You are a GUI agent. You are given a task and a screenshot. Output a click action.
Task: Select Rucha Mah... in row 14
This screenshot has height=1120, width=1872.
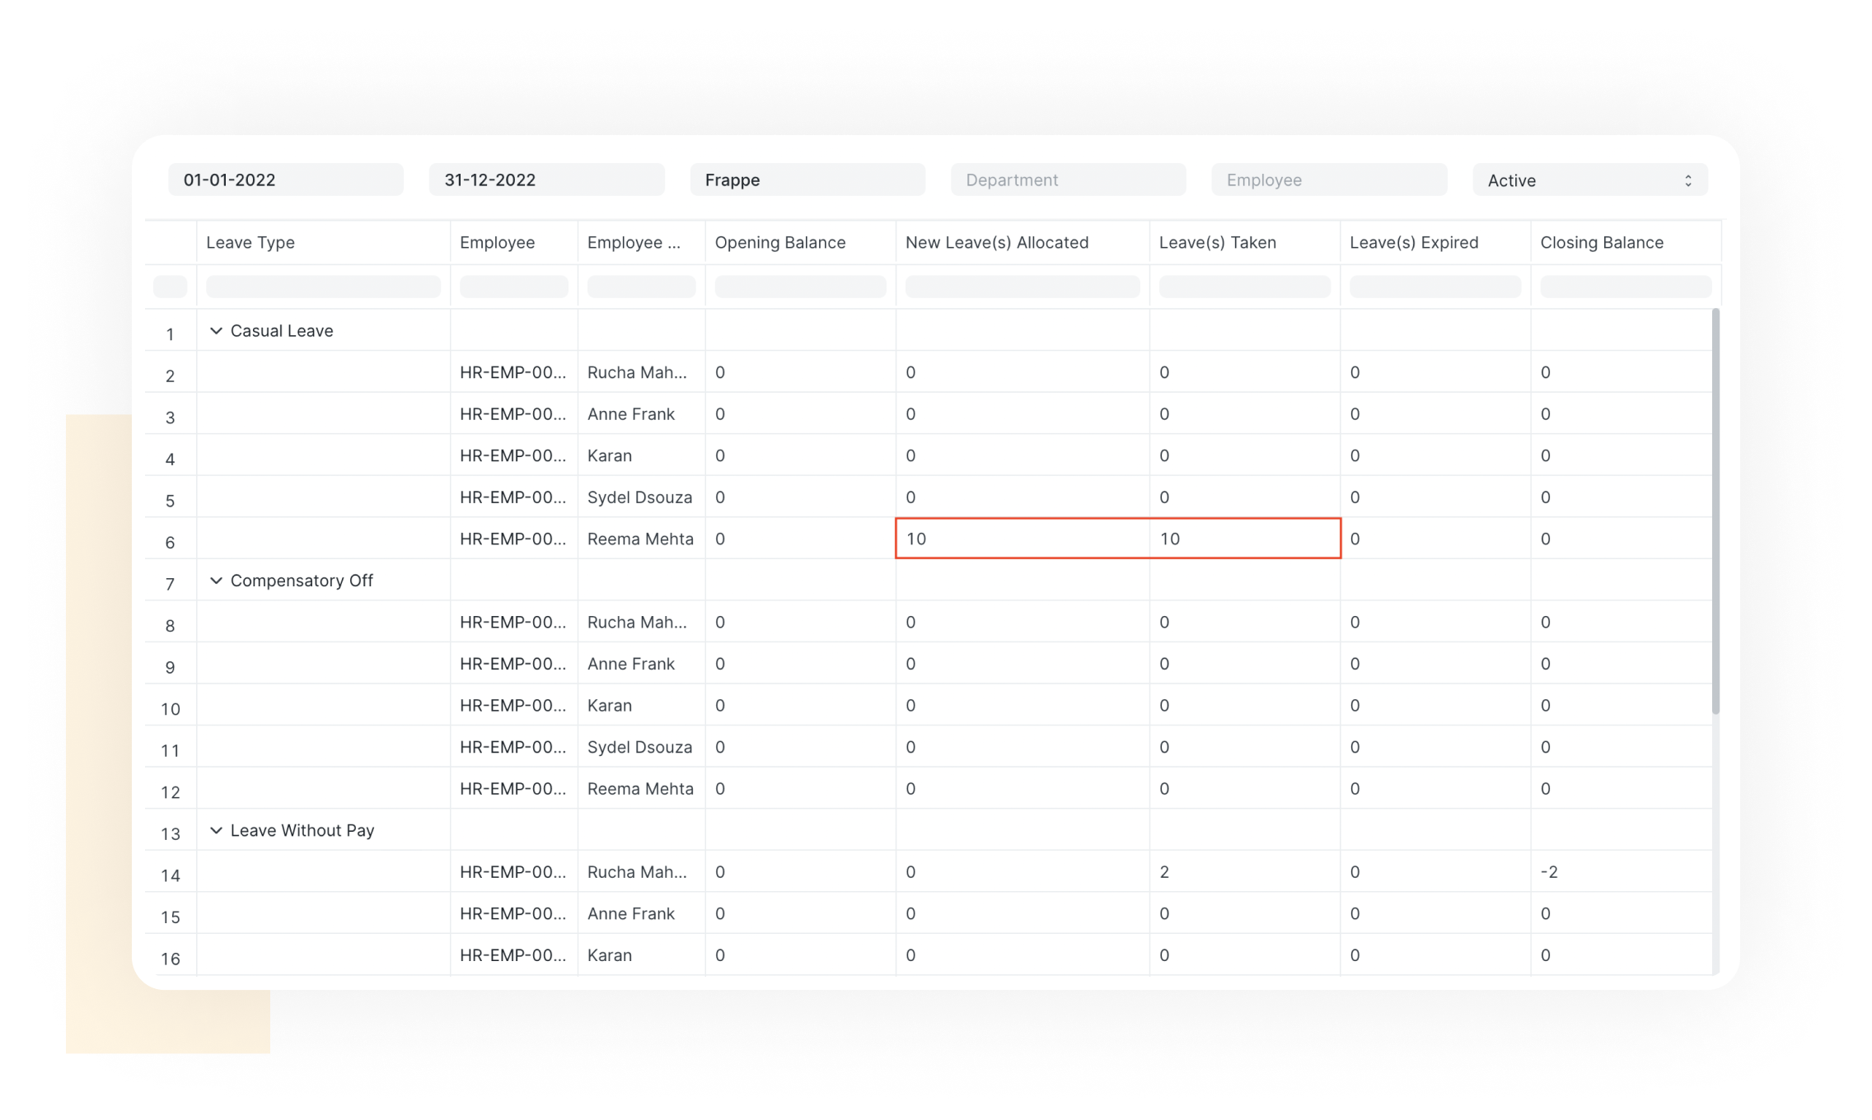pyautogui.click(x=641, y=872)
